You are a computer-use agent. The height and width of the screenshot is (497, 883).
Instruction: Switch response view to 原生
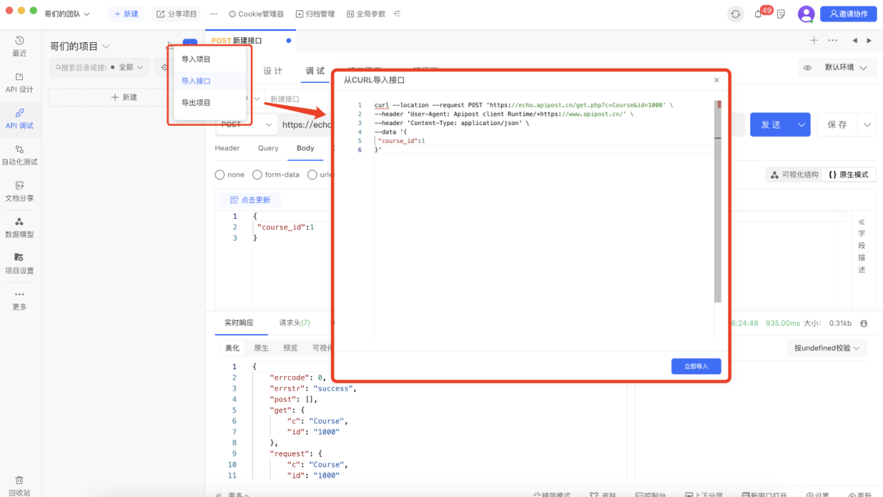coord(261,348)
